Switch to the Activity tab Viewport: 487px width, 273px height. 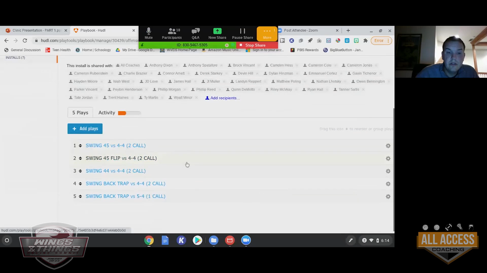point(107,113)
